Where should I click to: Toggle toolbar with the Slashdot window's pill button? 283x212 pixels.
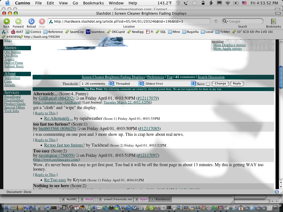click(278, 13)
